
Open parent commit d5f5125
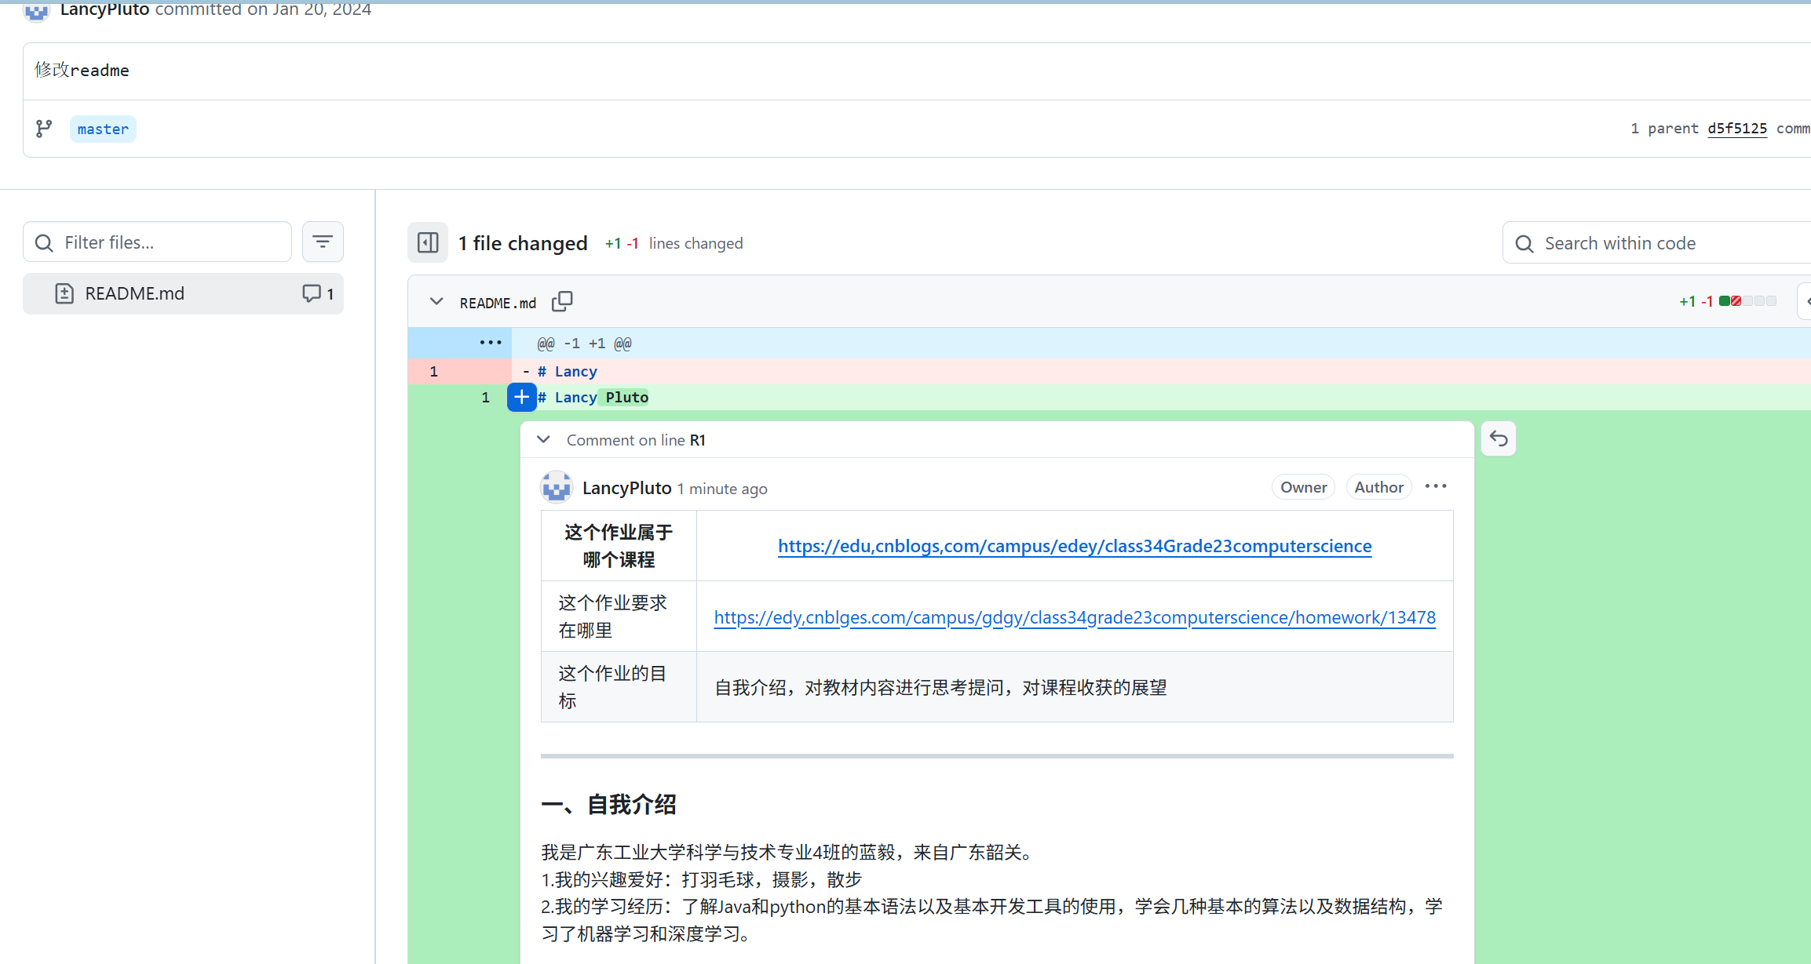pyautogui.click(x=1736, y=128)
